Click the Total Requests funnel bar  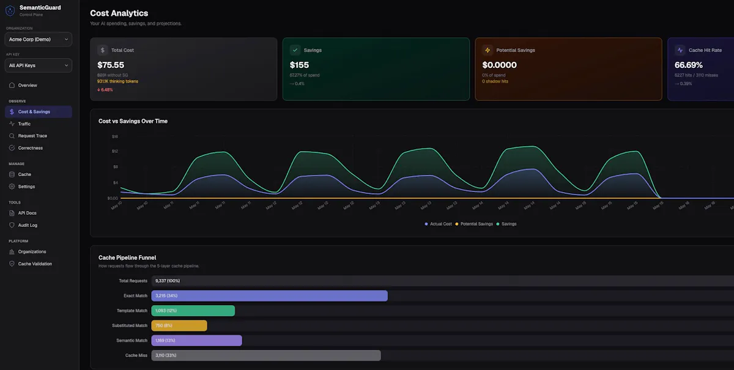click(443, 281)
